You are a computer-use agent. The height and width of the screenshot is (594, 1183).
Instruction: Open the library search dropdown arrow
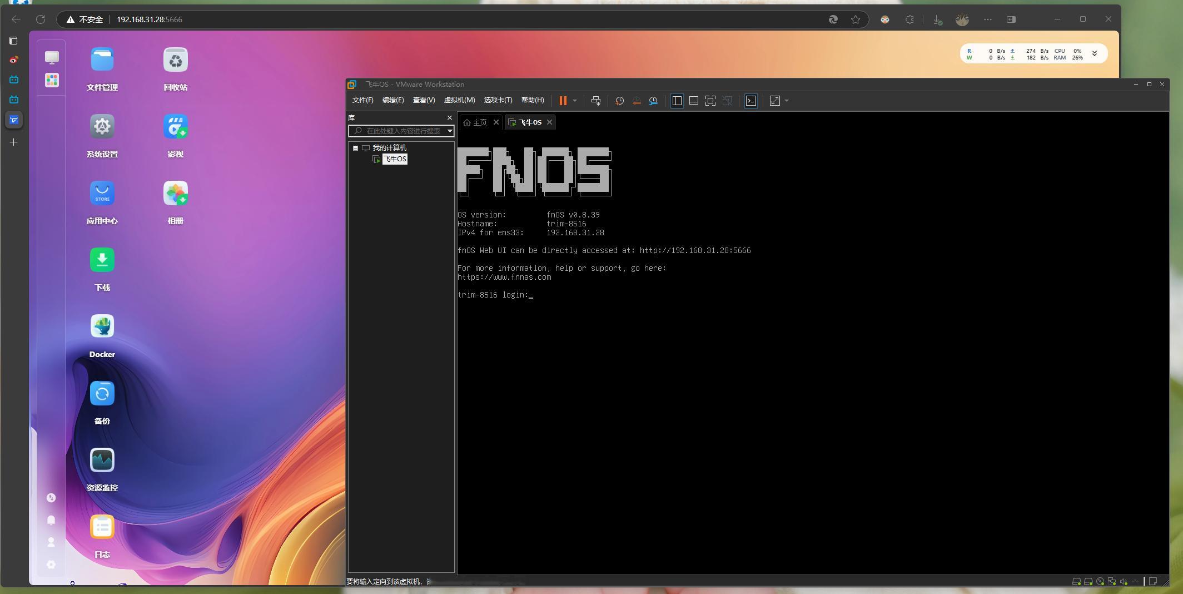coord(450,131)
